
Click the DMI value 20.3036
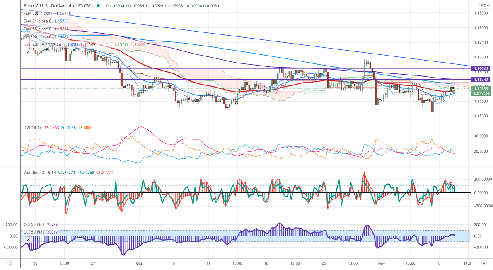(x=68, y=128)
